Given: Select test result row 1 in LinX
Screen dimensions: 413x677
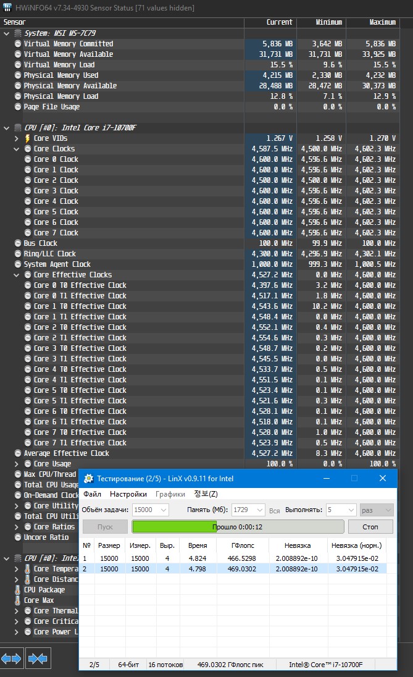Looking at the screenshot, I should click(234, 558).
